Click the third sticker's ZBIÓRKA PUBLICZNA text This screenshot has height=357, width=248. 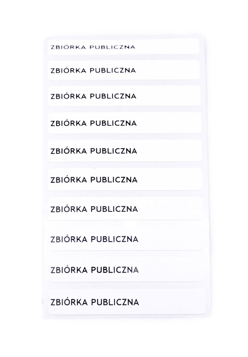tap(93, 96)
